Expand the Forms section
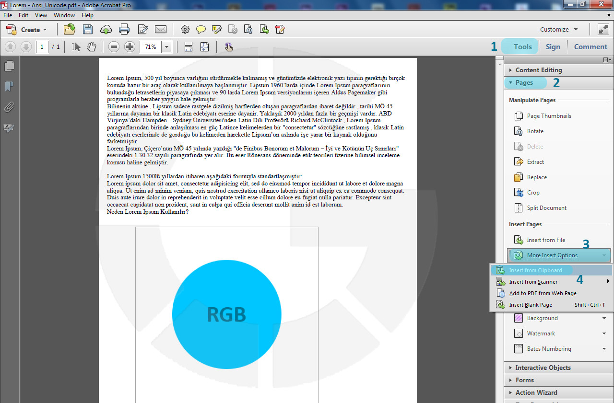The height and width of the screenshot is (403, 614). point(559,380)
